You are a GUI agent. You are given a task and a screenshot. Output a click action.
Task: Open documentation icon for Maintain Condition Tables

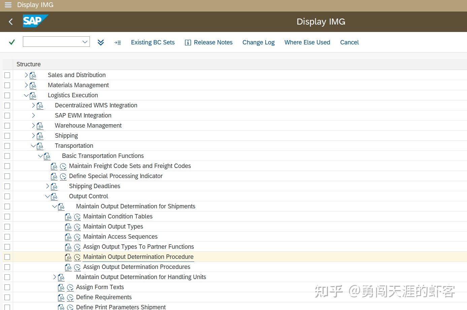tap(68, 216)
